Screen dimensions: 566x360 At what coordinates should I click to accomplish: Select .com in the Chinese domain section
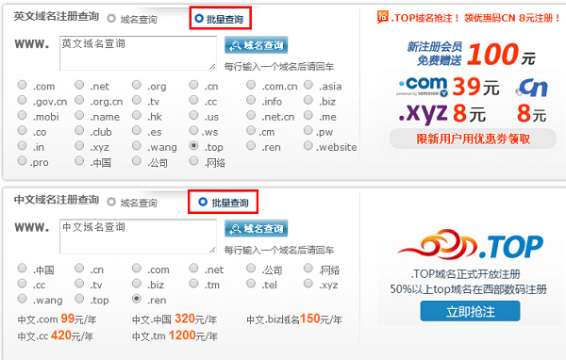tap(137, 269)
